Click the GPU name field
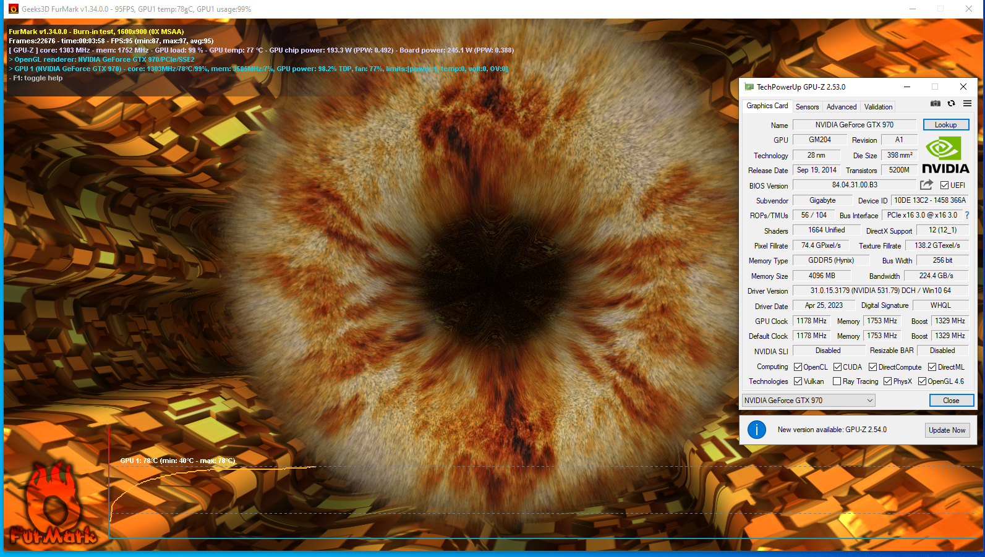985x557 pixels. point(854,125)
